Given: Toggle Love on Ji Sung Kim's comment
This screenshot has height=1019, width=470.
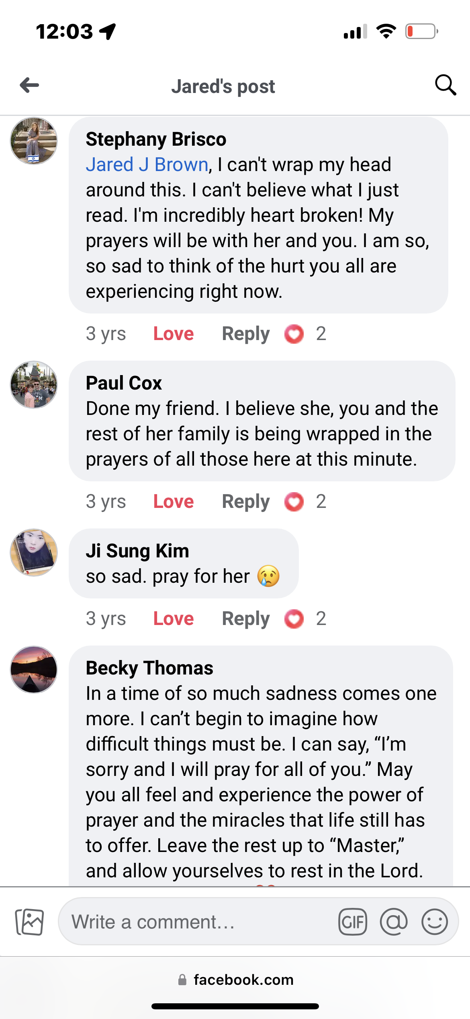Looking at the screenshot, I should 174,619.
